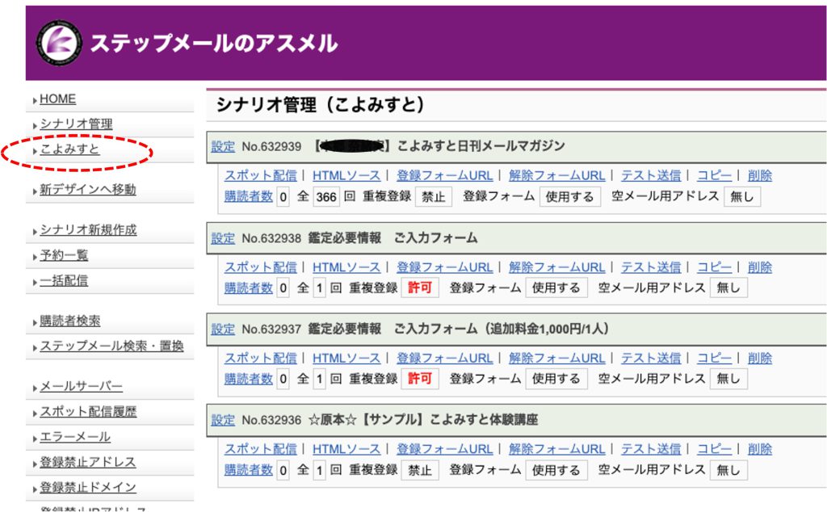The height and width of the screenshot is (512, 827).
Task: Click red 許可 value of No.632937
Action: [420, 379]
